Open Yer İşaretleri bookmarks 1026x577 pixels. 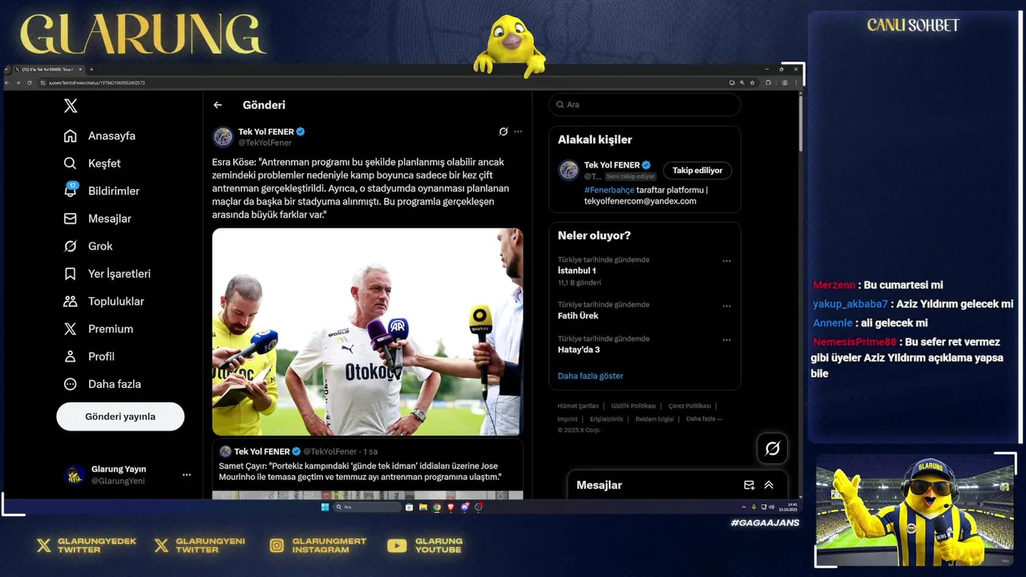tap(107, 274)
